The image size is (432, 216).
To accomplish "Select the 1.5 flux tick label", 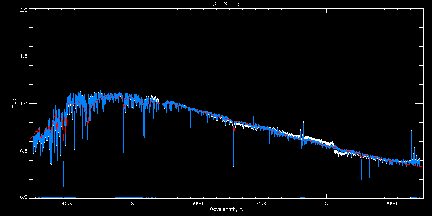I will [x=23, y=57].
